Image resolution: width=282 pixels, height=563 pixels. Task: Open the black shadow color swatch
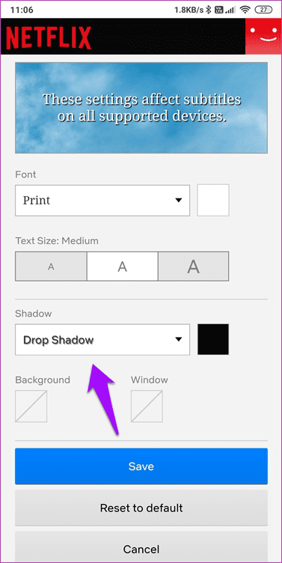[213, 339]
